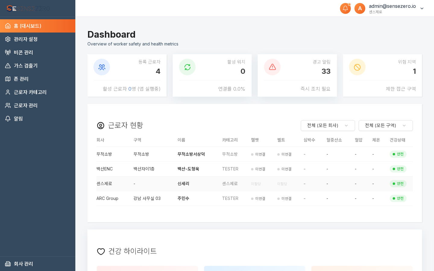The image size is (434, 271).
Task: Click the 가스 검출기 warning icon
Action: [x=8, y=66]
